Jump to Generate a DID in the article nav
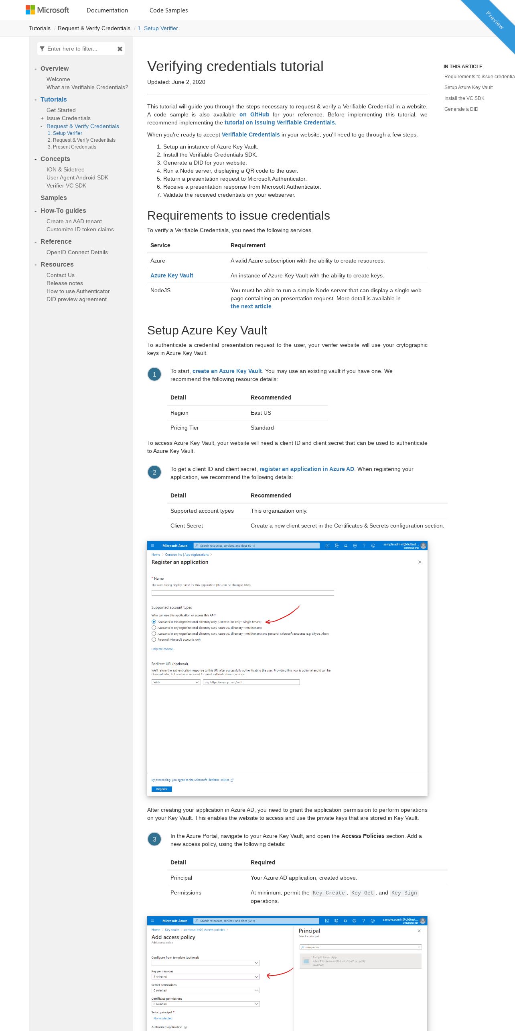Screen dimensions: 515x1031 [461, 109]
